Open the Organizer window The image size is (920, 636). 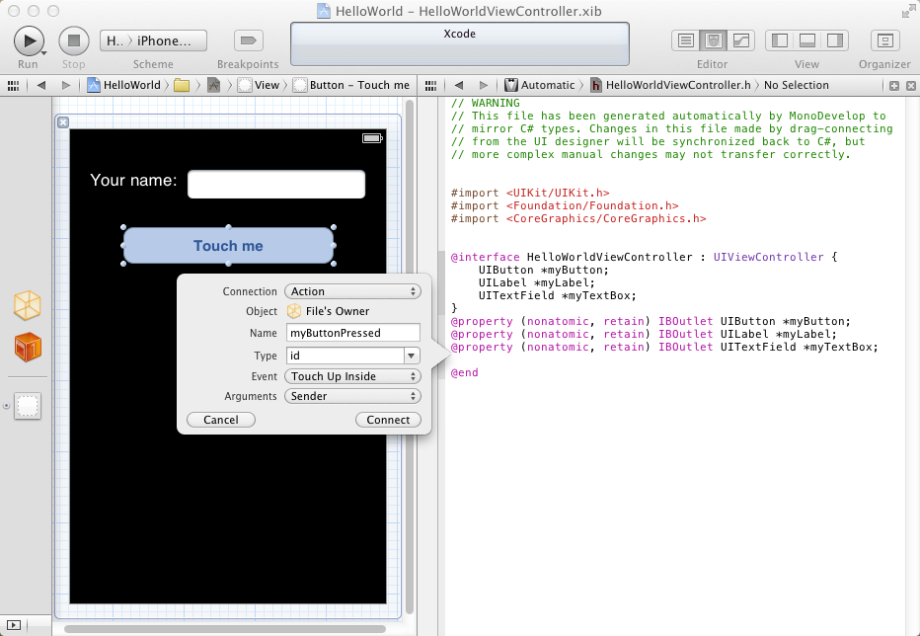coord(884,40)
